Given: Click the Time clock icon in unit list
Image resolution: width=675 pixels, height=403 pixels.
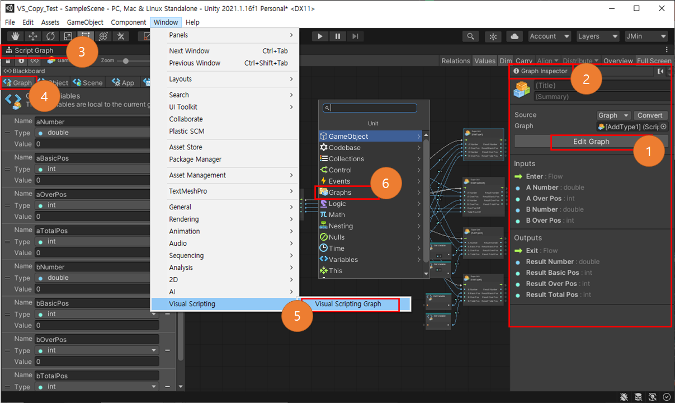Looking at the screenshot, I should tap(324, 249).
